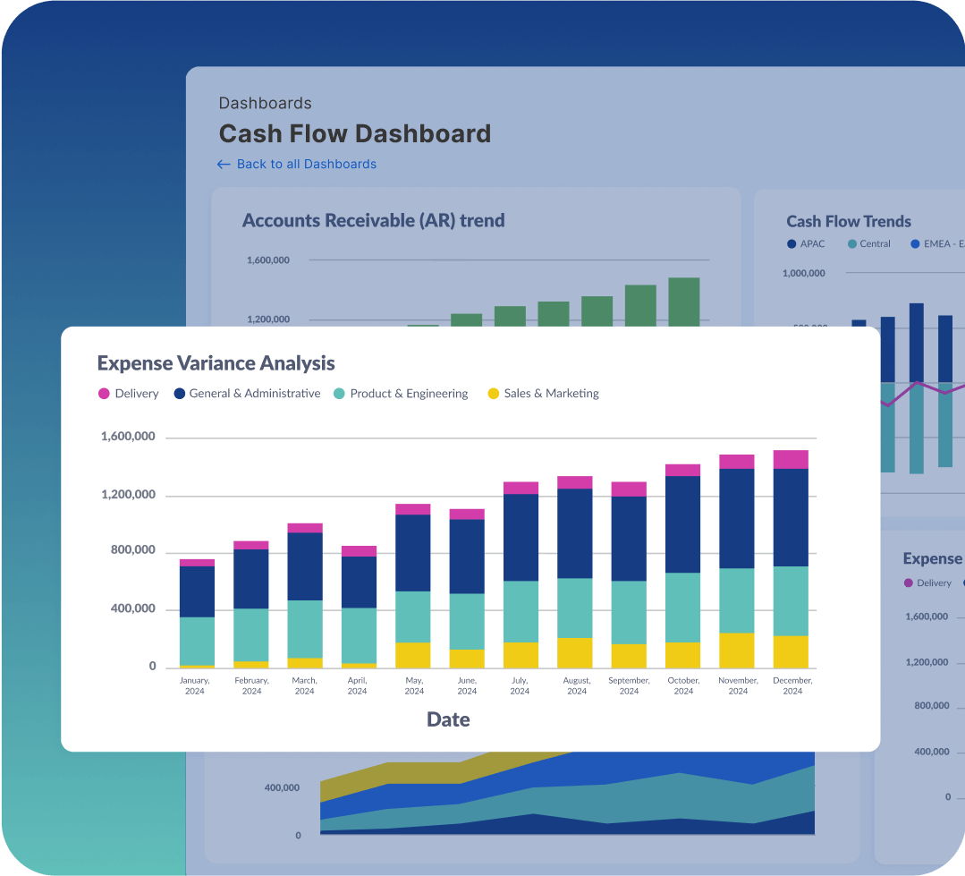The image size is (965, 876).
Task: Follow the Back to all Dashboards link
Action: [x=307, y=164]
